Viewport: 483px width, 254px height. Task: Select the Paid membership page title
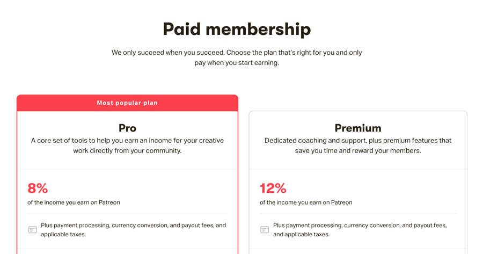(x=237, y=30)
